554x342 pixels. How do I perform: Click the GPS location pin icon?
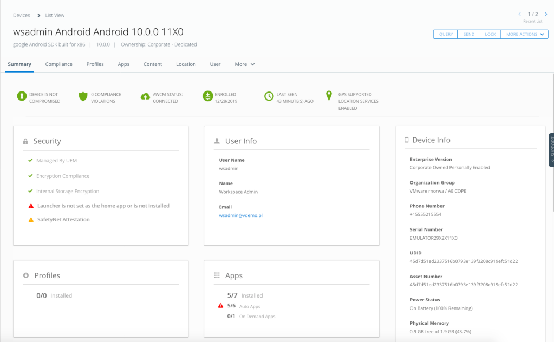point(329,96)
